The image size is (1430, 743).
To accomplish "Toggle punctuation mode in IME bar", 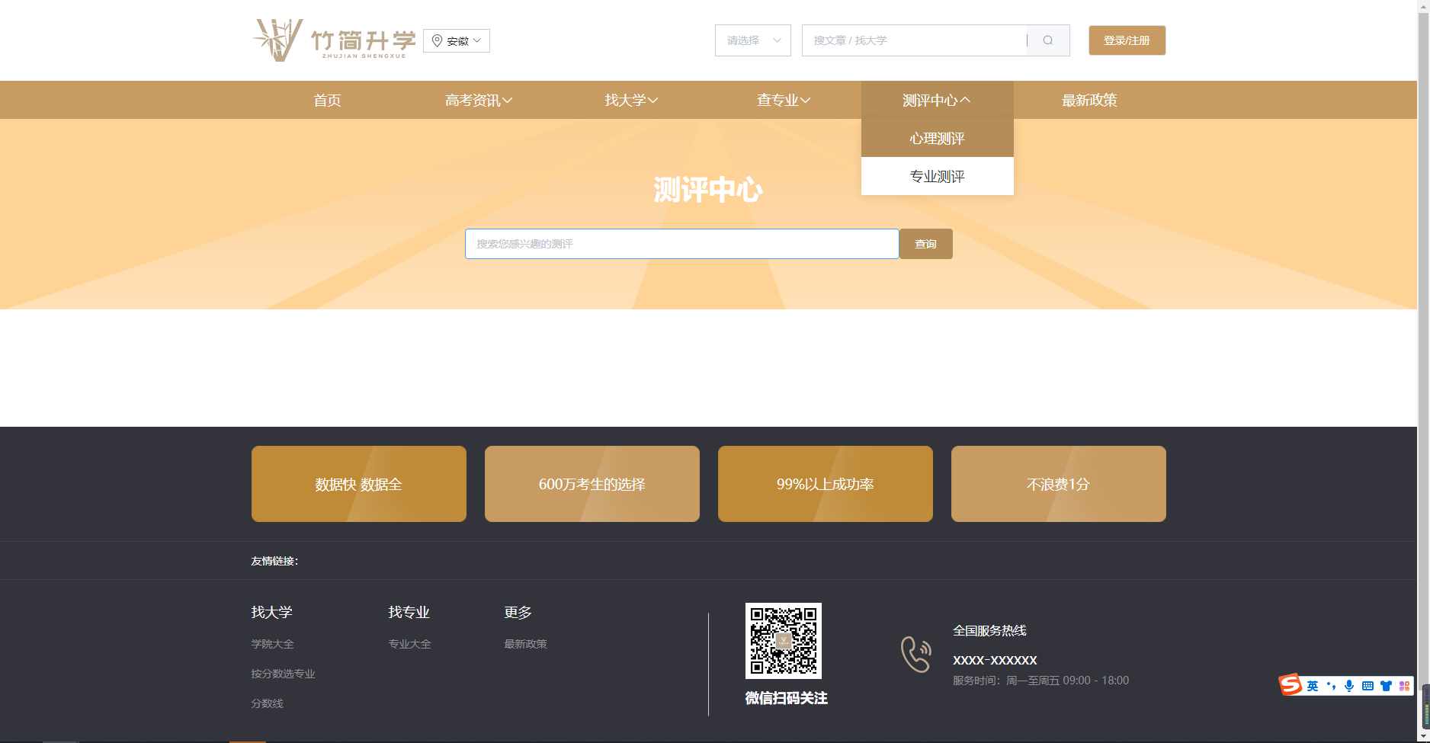I will (1331, 686).
